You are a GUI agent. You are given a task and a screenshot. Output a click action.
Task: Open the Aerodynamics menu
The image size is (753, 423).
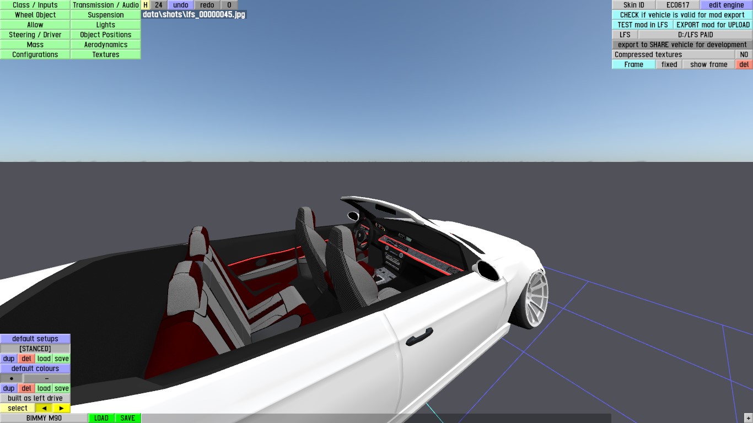(106, 45)
